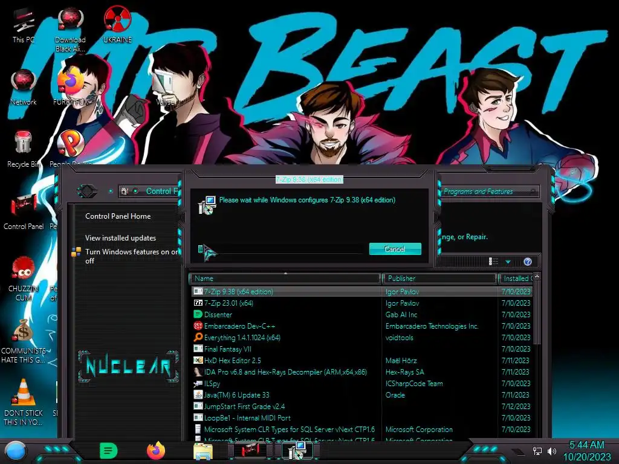Click the Control Panel breadcrumb in address bar

162,192
